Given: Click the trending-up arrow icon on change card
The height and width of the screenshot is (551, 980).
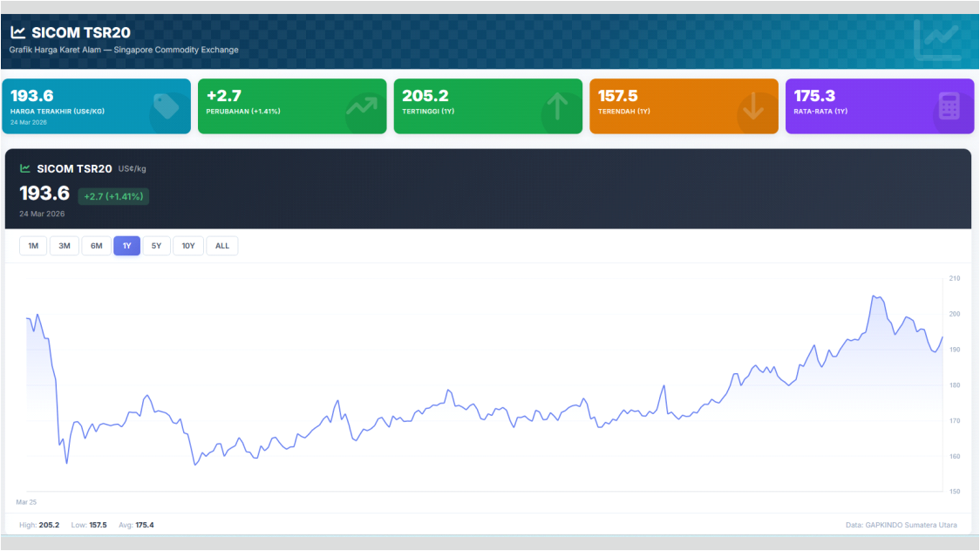Looking at the screenshot, I should [x=361, y=106].
